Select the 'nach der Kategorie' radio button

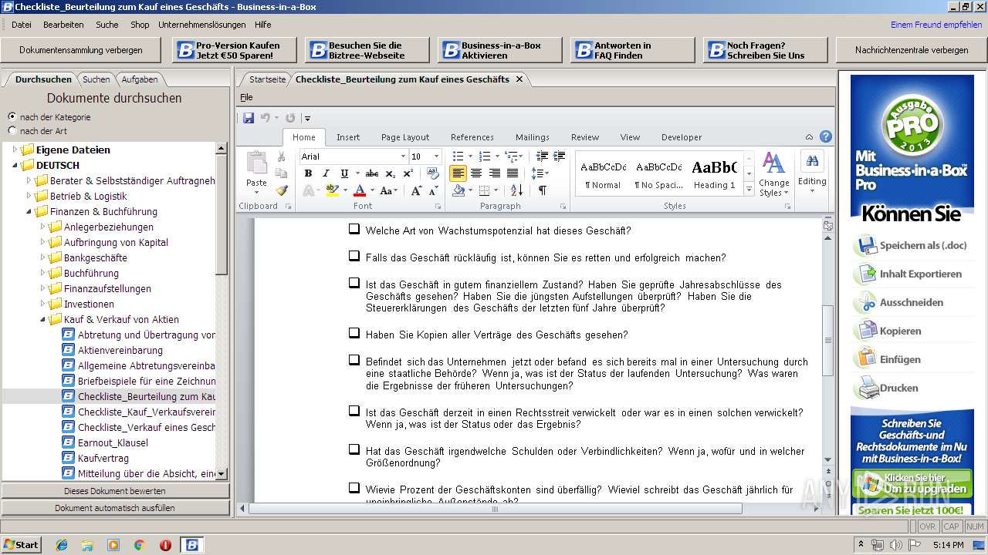12,116
